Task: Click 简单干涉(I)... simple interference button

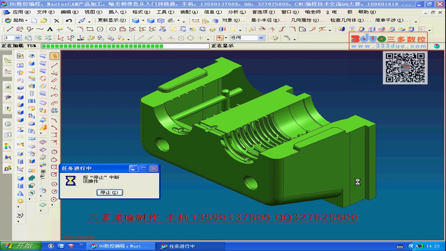Action: click(393, 20)
